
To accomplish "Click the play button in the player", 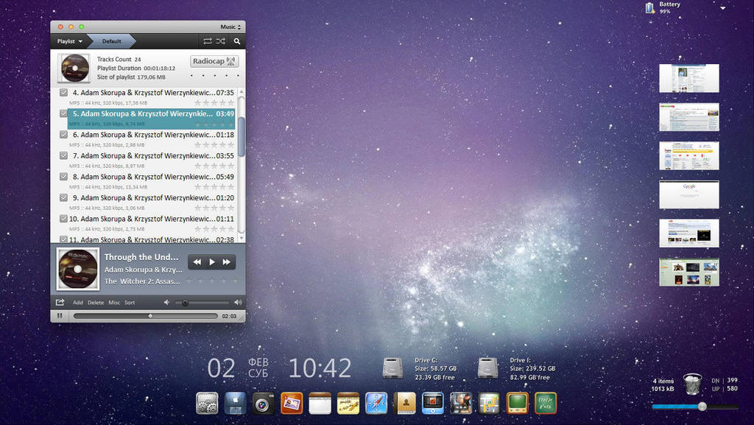I will [212, 262].
